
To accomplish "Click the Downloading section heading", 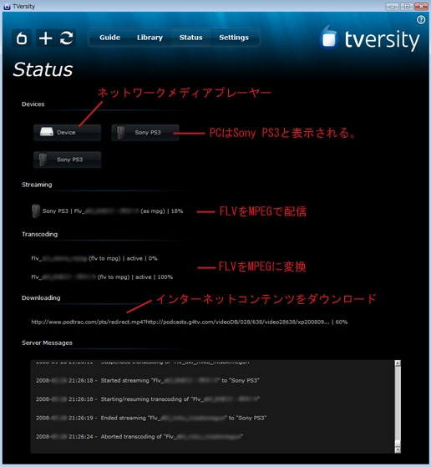I will [x=41, y=298].
